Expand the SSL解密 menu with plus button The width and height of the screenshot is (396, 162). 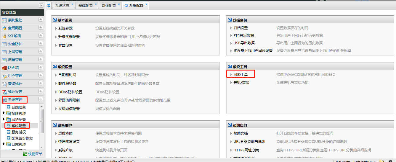pyautogui.click(x=41, y=36)
